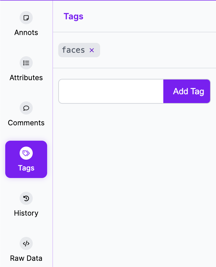Focus the new tag text input
Image resolution: width=216 pixels, height=267 pixels.
click(x=111, y=91)
